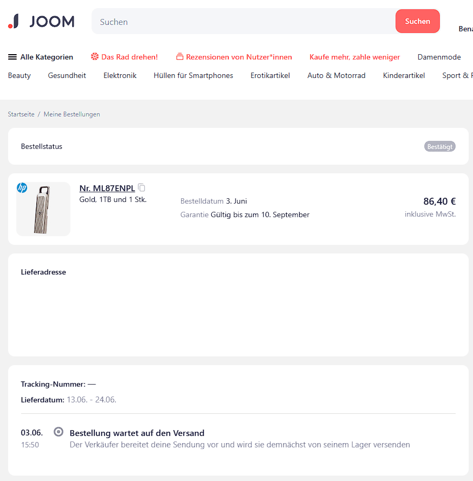Open Rezensionen von Nutzer*innen
Image resolution: width=473 pixels, height=481 pixels.
(239, 57)
